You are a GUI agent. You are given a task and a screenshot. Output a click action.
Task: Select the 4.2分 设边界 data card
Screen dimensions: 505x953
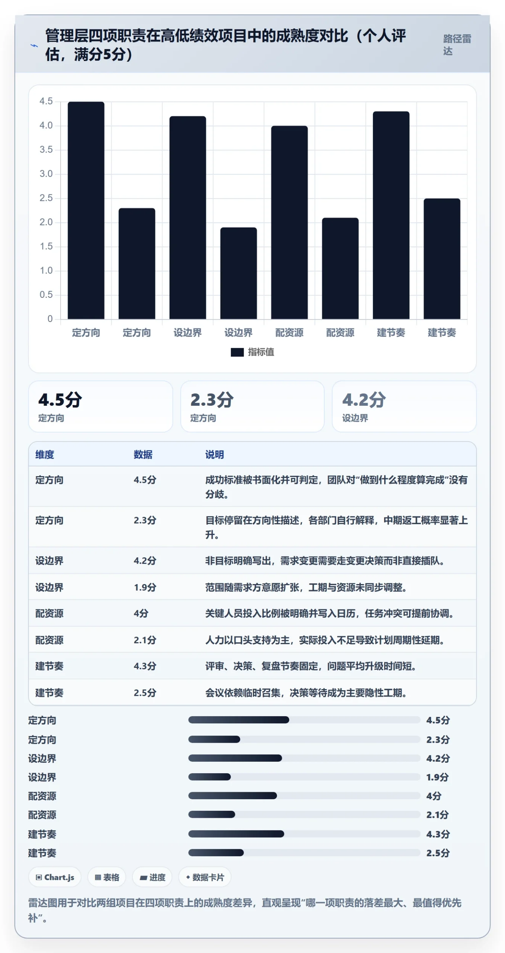coord(404,406)
